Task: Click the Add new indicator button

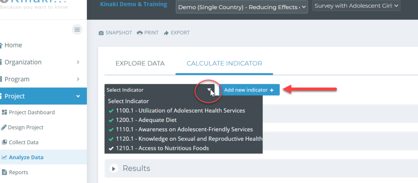Action: pos(249,90)
